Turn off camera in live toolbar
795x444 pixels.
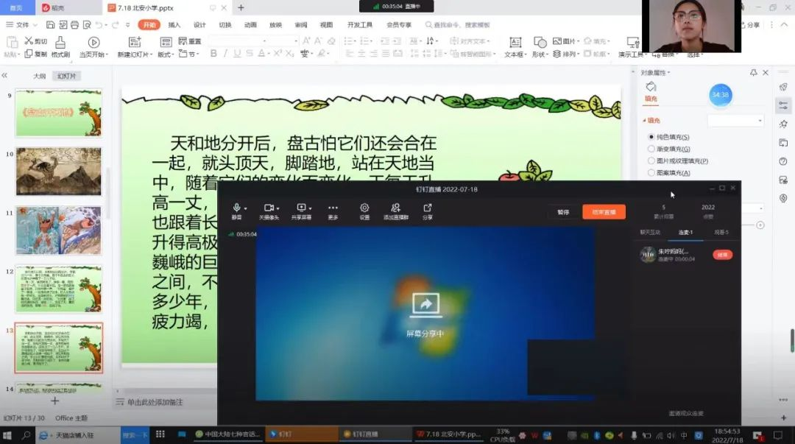coord(269,209)
